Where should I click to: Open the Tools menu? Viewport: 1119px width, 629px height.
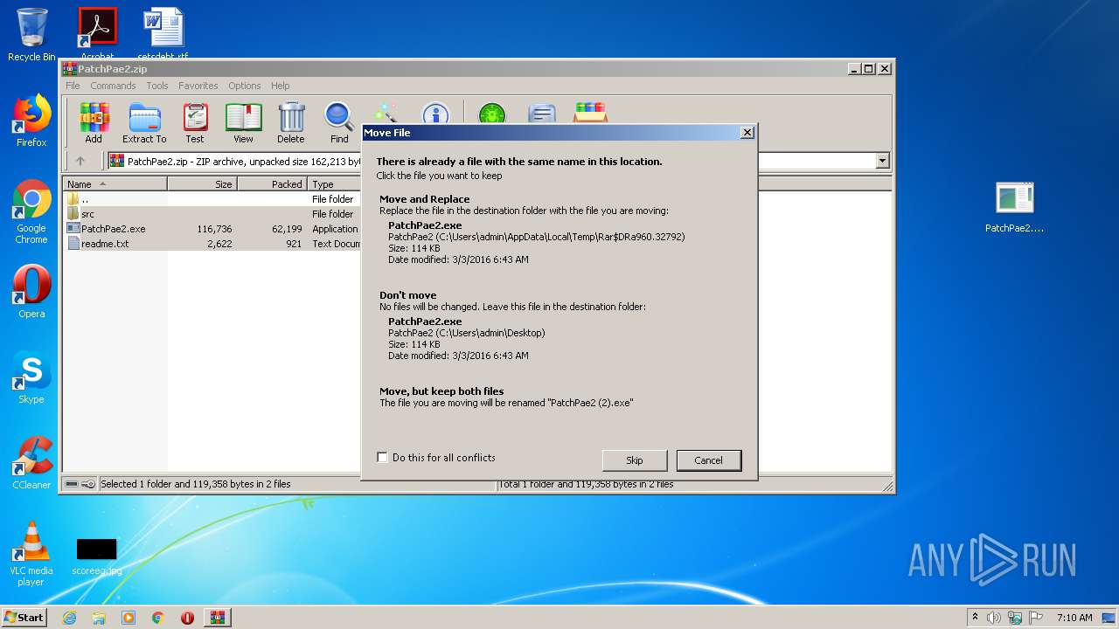(x=157, y=86)
